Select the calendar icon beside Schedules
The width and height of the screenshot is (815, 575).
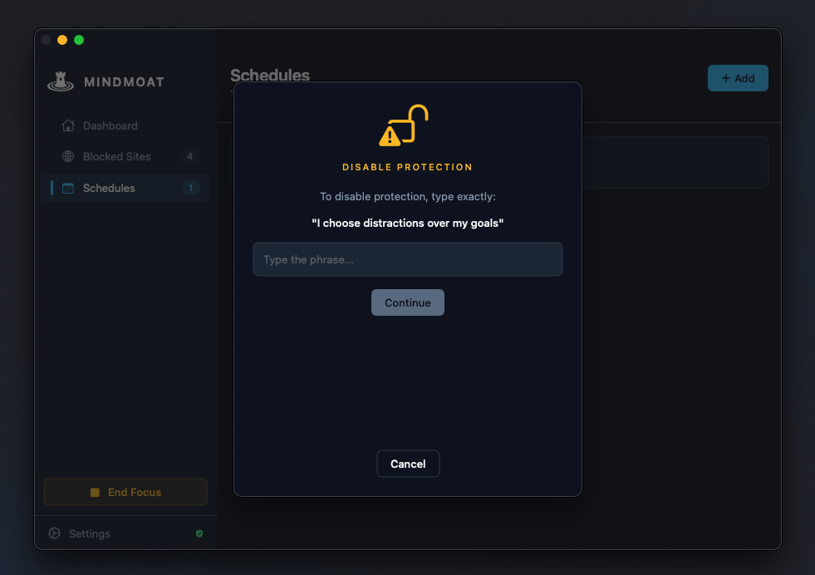pos(69,188)
